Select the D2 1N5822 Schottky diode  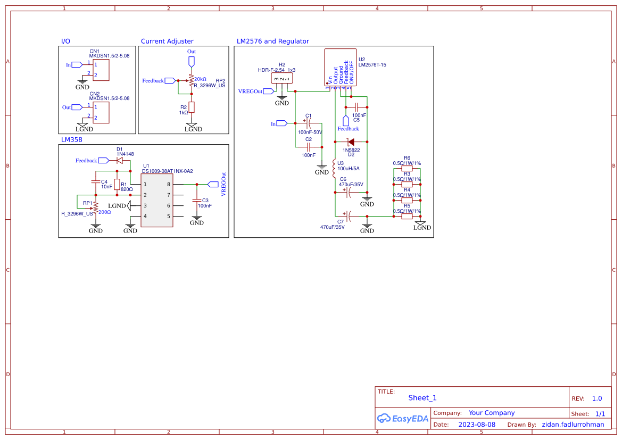point(351,142)
